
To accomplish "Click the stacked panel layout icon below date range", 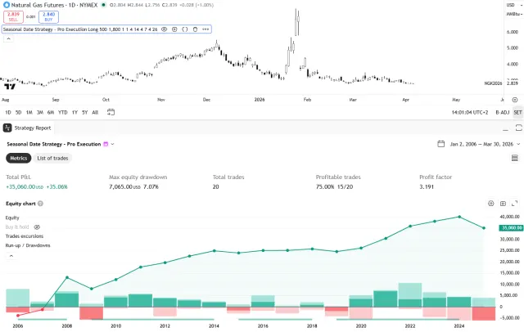I will 515,158.
